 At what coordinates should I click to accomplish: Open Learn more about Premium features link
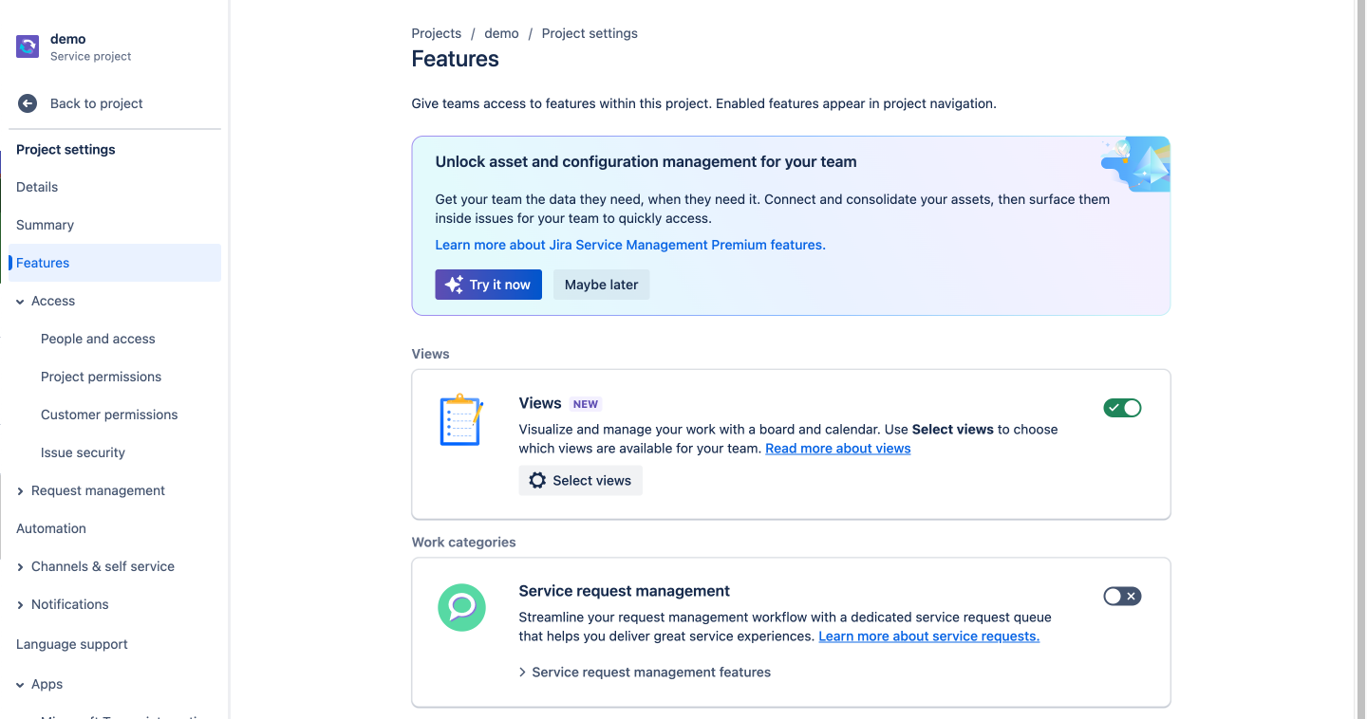click(630, 245)
